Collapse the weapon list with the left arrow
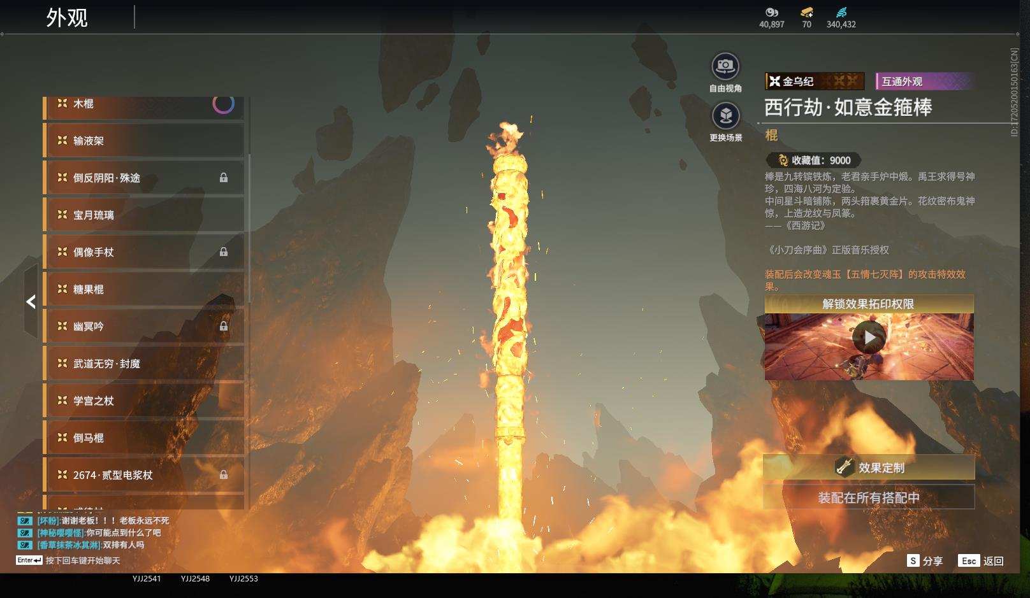This screenshot has width=1030, height=598. (31, 302)
